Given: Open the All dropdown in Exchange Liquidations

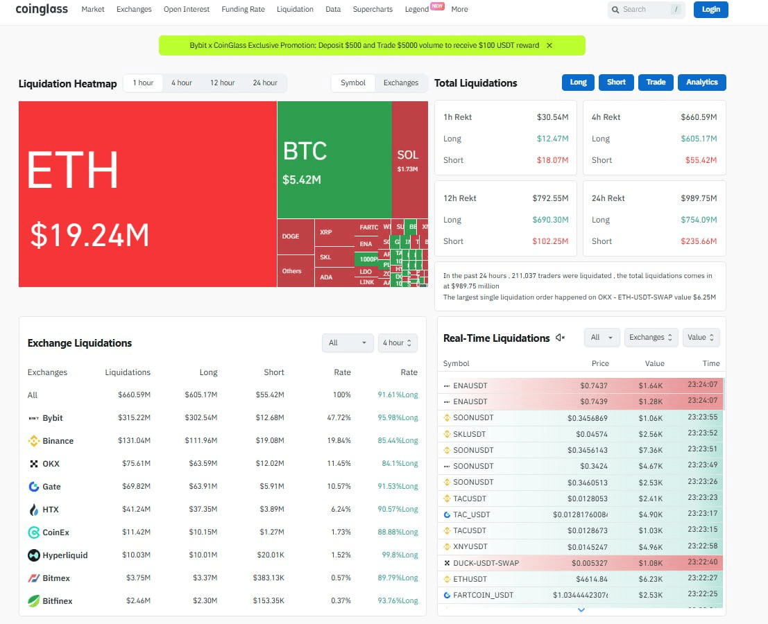Looking at the screenshot, I should point(348,343).
